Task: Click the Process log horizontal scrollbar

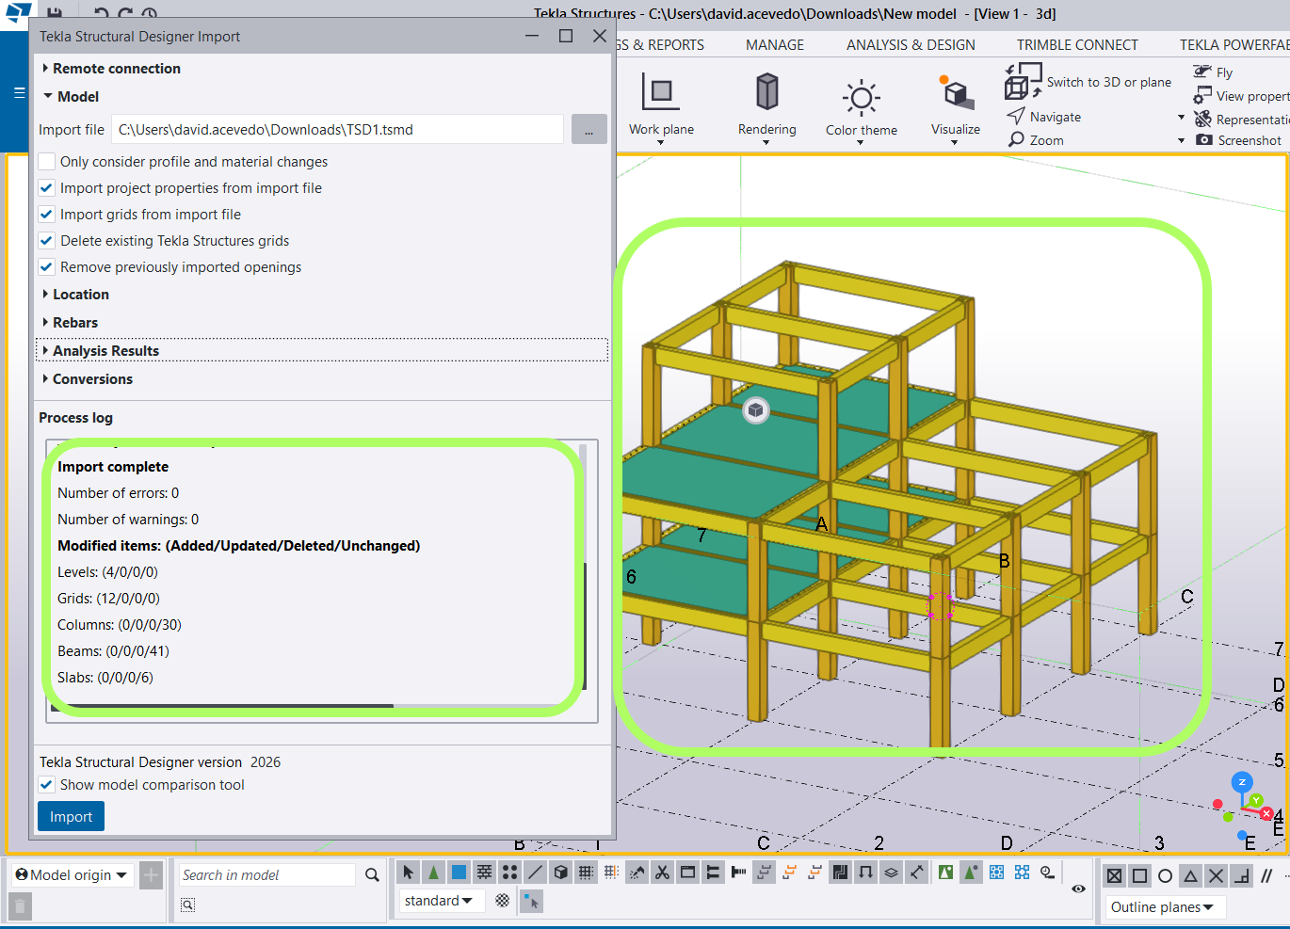Action: (222, 706)
